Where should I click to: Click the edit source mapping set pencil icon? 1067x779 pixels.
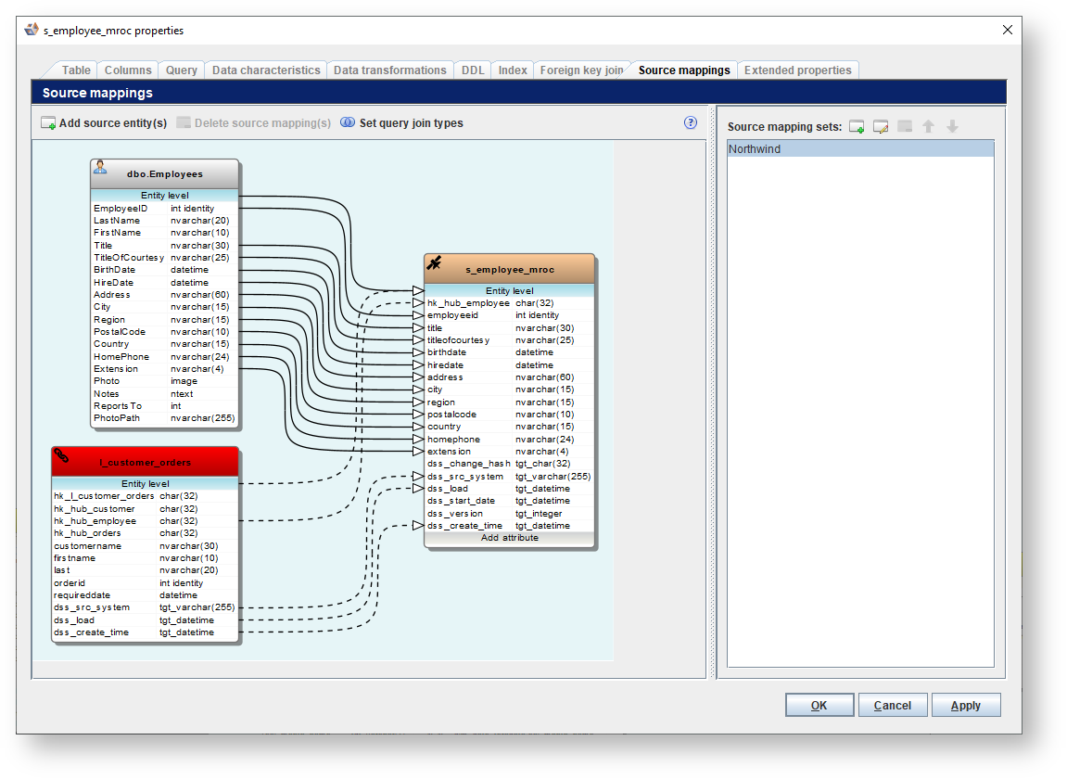pos(881,127)
